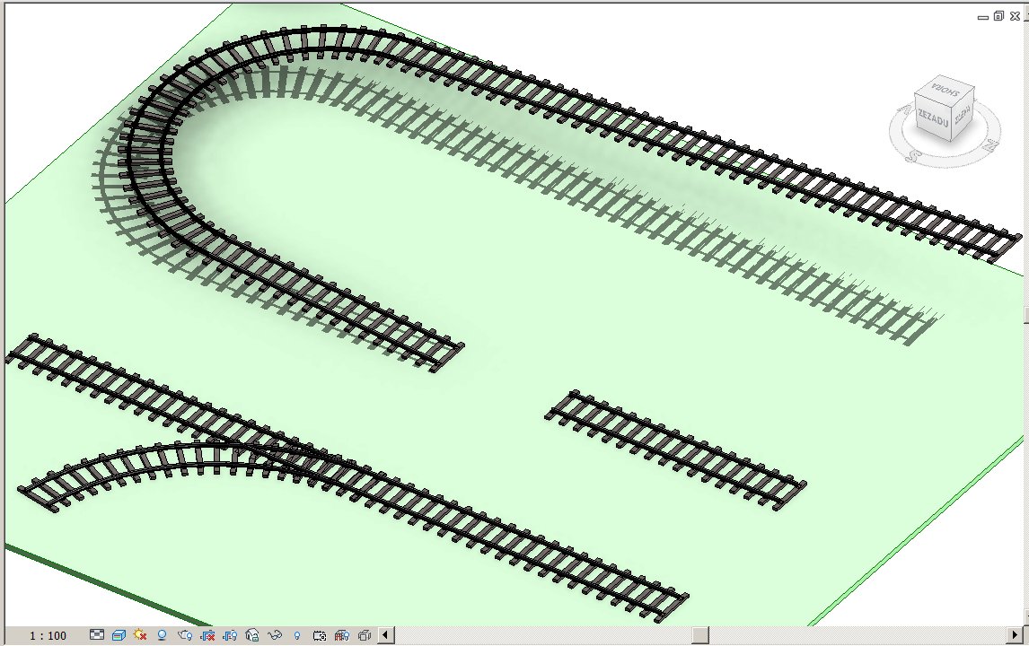Toggle shadows in the view
Viewport: 1029px width, 646px height.
click(163, 635)
